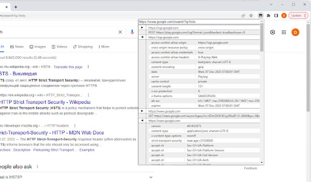Click headers panel scroll down arrow
Viewport: 311px width, 194px height.
point(262,162)
